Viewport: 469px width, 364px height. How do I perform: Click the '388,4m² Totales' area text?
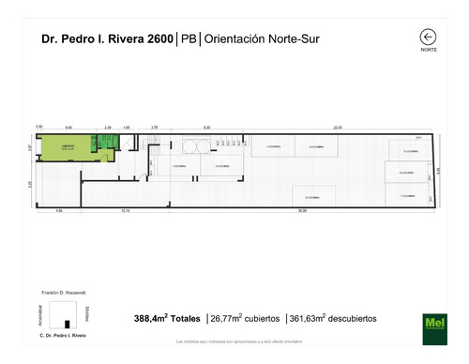[167, 318]
